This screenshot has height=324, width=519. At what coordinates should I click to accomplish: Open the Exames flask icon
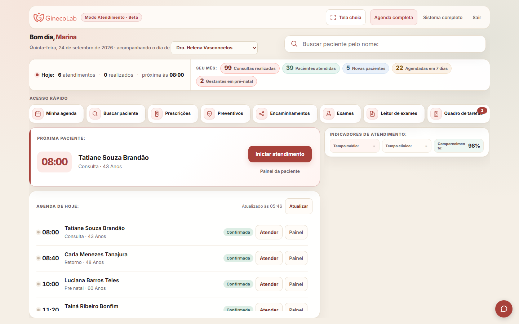(329, 114)
